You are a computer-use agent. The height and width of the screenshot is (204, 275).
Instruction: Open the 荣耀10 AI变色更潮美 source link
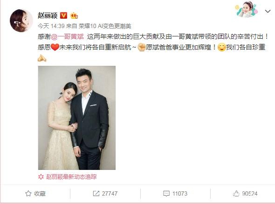pyautogui.click(x=105, y=26)
